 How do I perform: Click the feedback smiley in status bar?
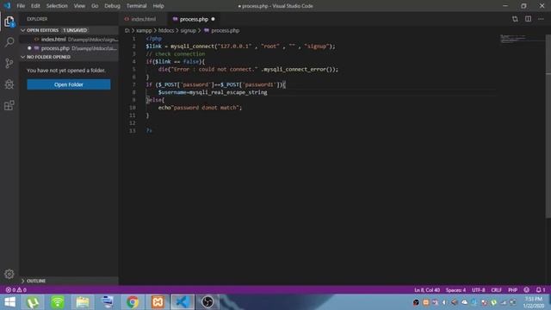(x=526, y=290)
